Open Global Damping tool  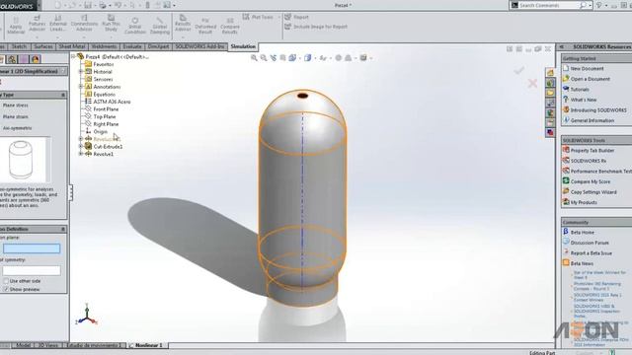(160, 26)
